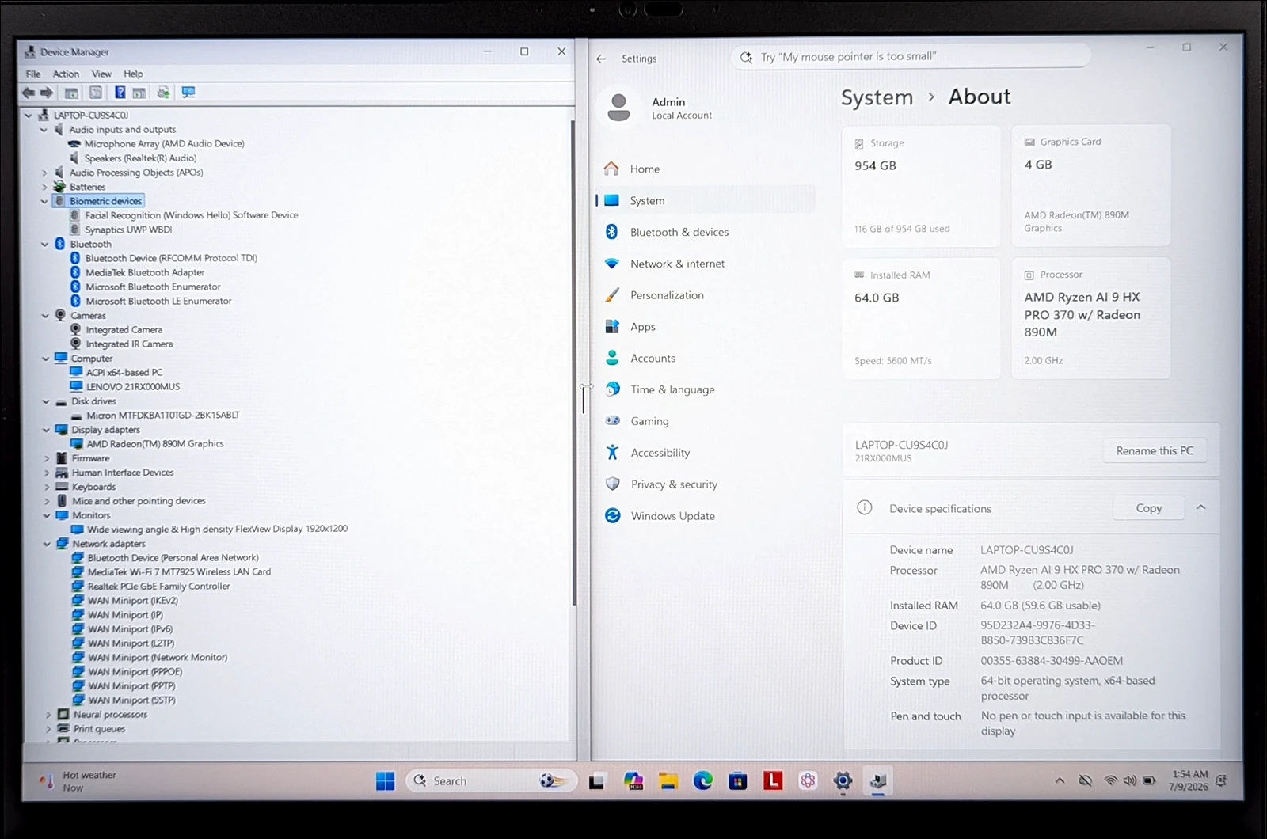Image resolution: width=1267 pixels, height=839 pixels.
Task: Open File Explorer from taskbar
Action: 668,781
